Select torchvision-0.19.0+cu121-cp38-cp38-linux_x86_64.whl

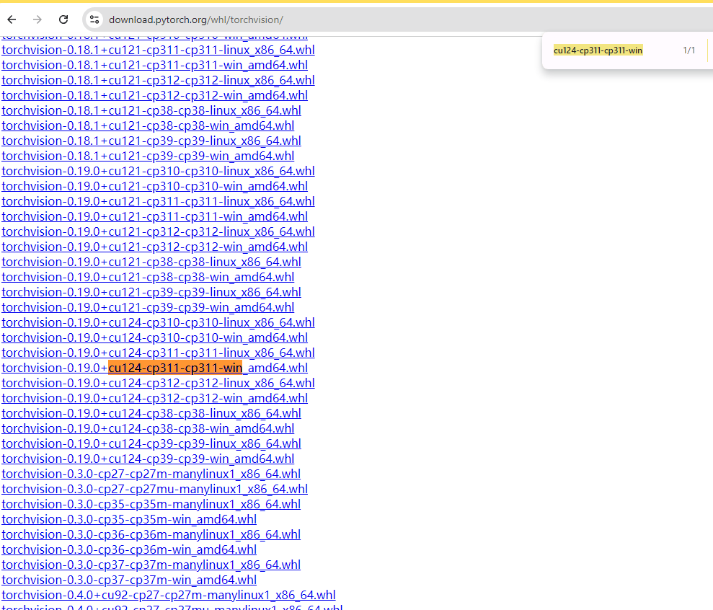[x=151, y=262]
